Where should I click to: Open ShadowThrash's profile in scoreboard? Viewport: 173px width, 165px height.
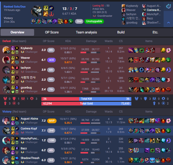30,158
